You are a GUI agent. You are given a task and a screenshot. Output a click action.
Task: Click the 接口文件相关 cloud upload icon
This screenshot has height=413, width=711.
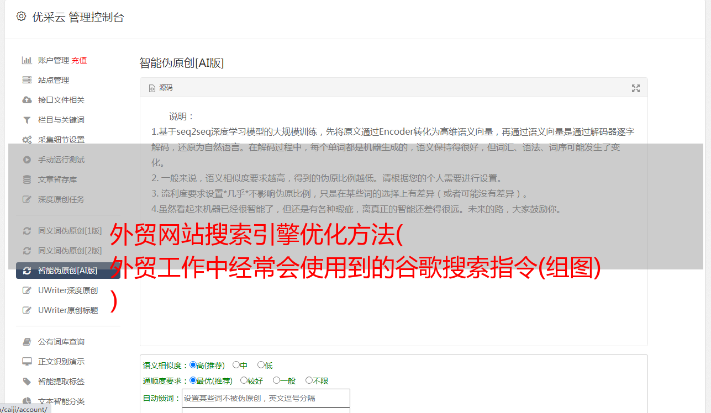click(27, 100)
